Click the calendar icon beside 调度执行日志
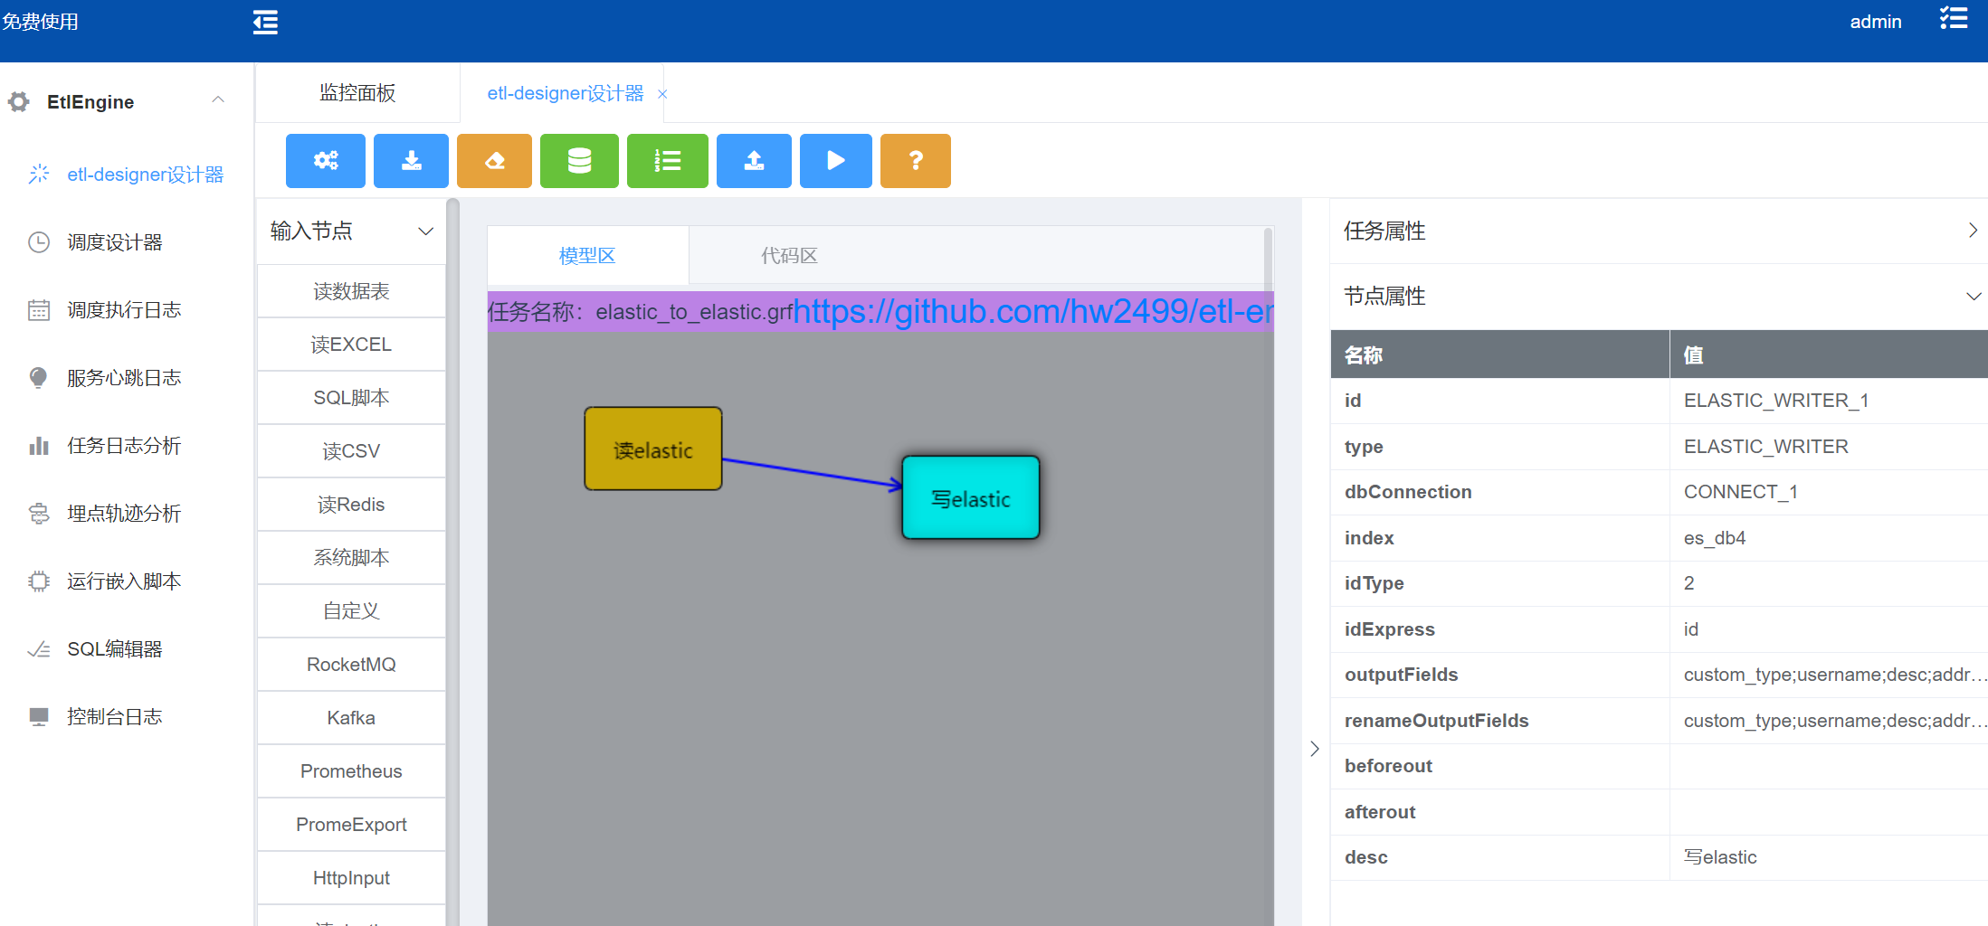 (39, 310)
